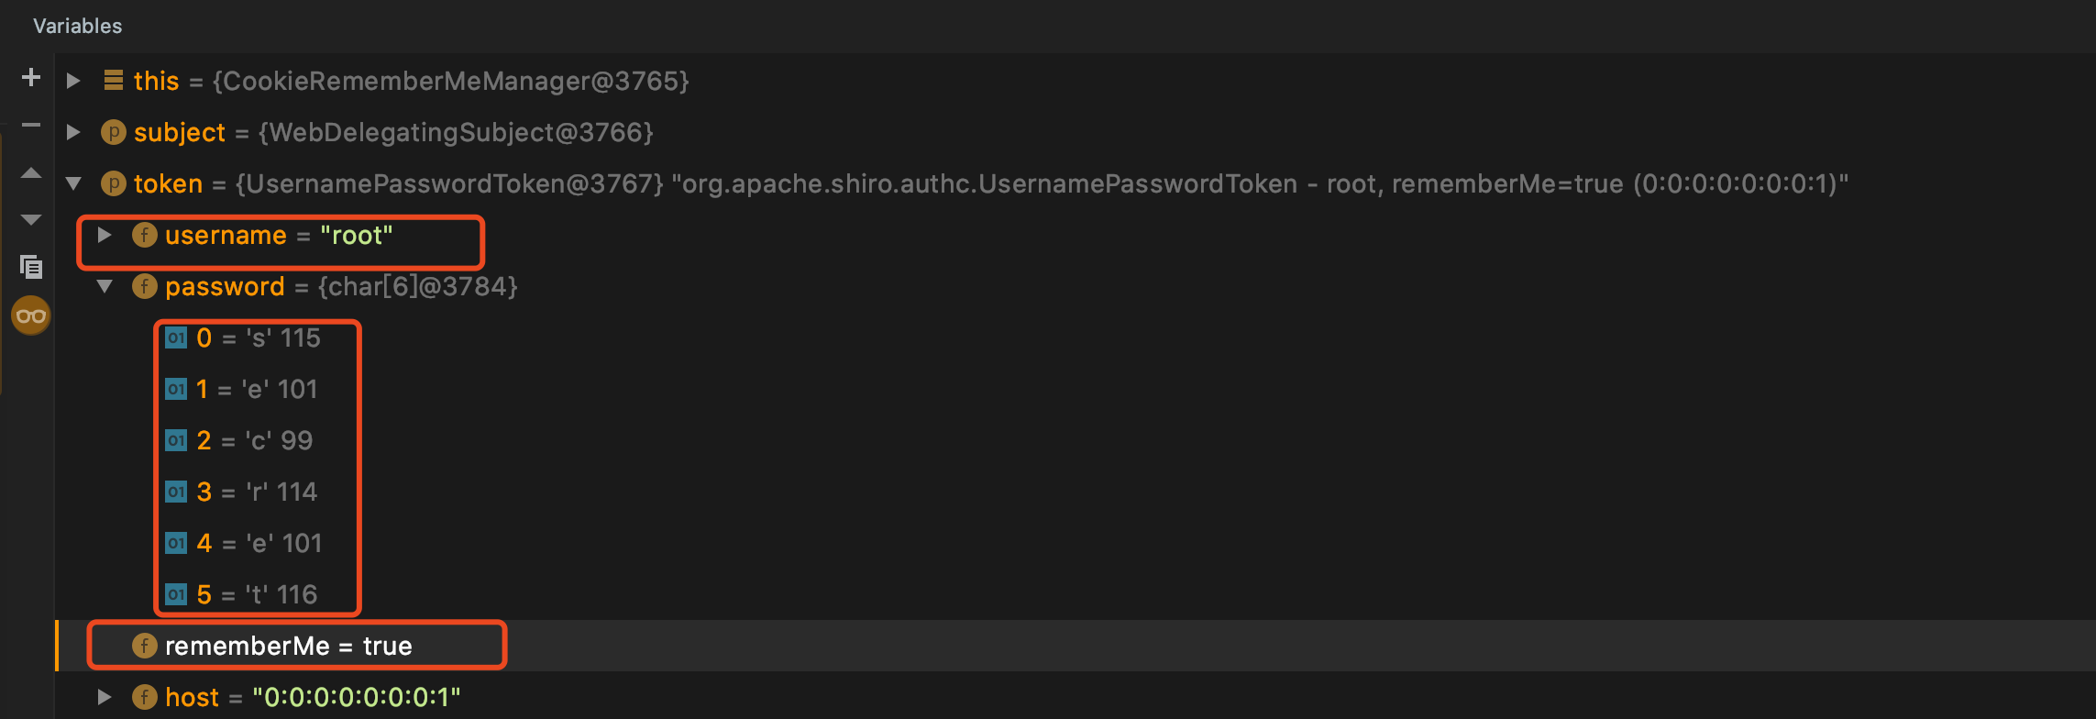Expand the username field node
The width and height of the screenshot is (2096, 719).
(x=105, y=235)
